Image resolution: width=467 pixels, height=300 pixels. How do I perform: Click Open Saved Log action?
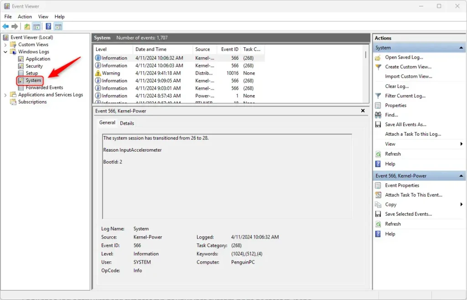point(404,57)
